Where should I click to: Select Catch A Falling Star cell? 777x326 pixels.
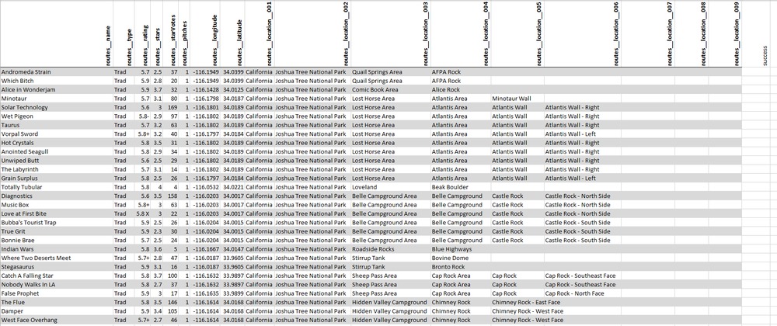(x=57, y=276)
